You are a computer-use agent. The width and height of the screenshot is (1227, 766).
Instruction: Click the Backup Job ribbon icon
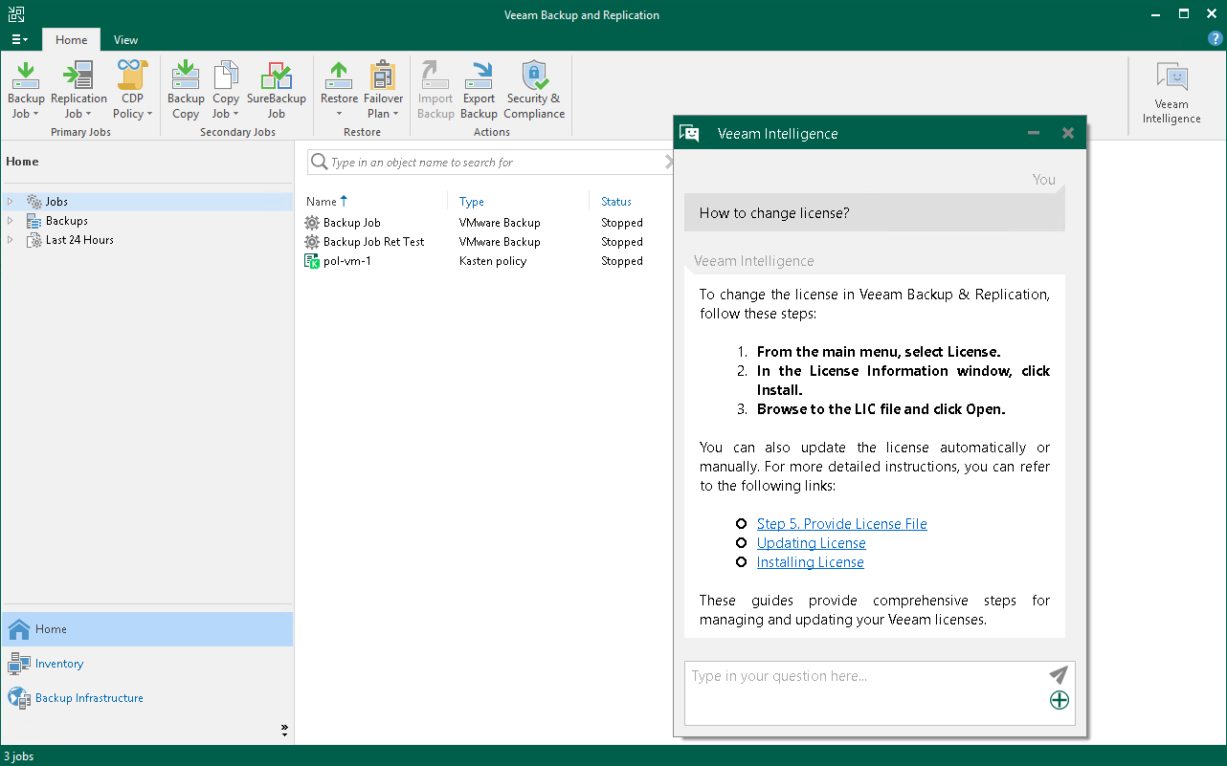(26, 91)
